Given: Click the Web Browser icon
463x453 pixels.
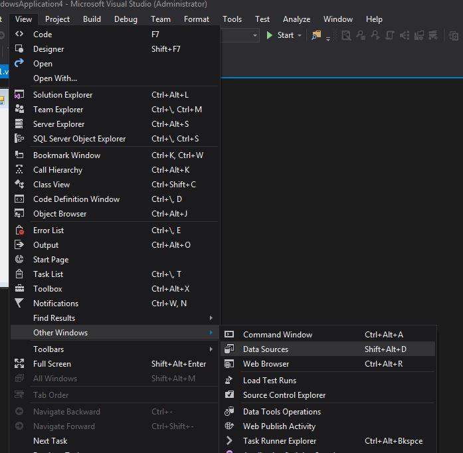Looking at the screenshot, I should pyautogui.click(x=229, y=363).
